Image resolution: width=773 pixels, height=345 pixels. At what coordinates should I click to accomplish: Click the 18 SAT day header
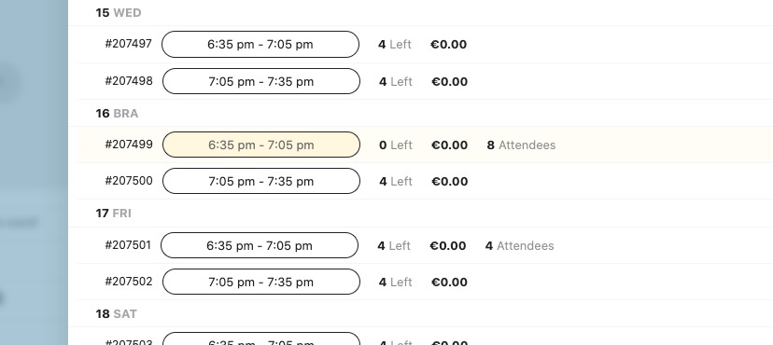coord(117,314)
